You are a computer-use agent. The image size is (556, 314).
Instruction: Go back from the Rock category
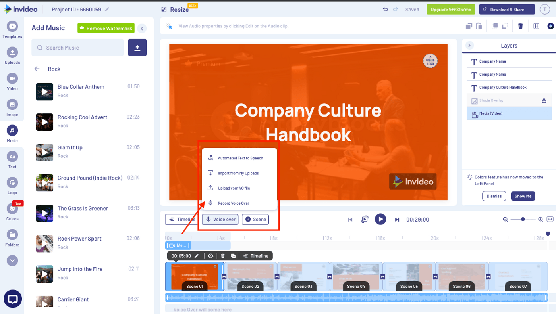[37, 69]
